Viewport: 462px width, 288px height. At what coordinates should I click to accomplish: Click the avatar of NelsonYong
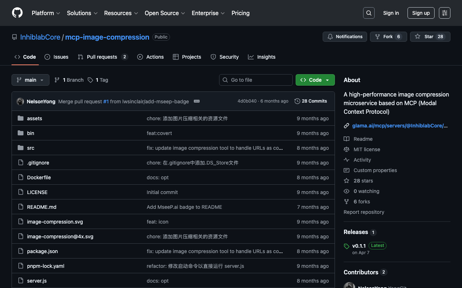[20, 102]
